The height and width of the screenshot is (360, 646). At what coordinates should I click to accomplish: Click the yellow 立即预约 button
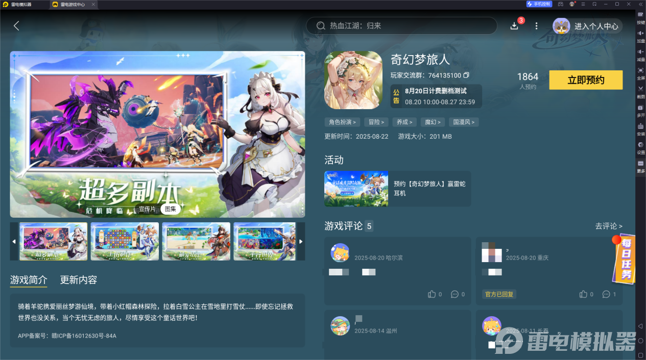click(586, 80)
